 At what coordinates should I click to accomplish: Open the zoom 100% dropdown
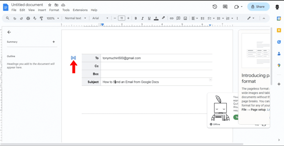click(53, 18)
